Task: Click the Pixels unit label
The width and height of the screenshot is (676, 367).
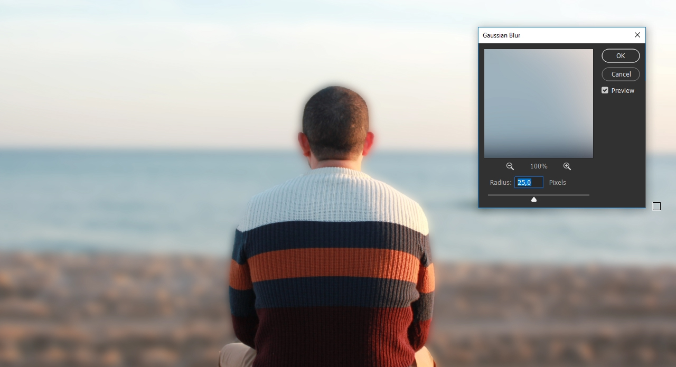Action: [x=557, y=183]
